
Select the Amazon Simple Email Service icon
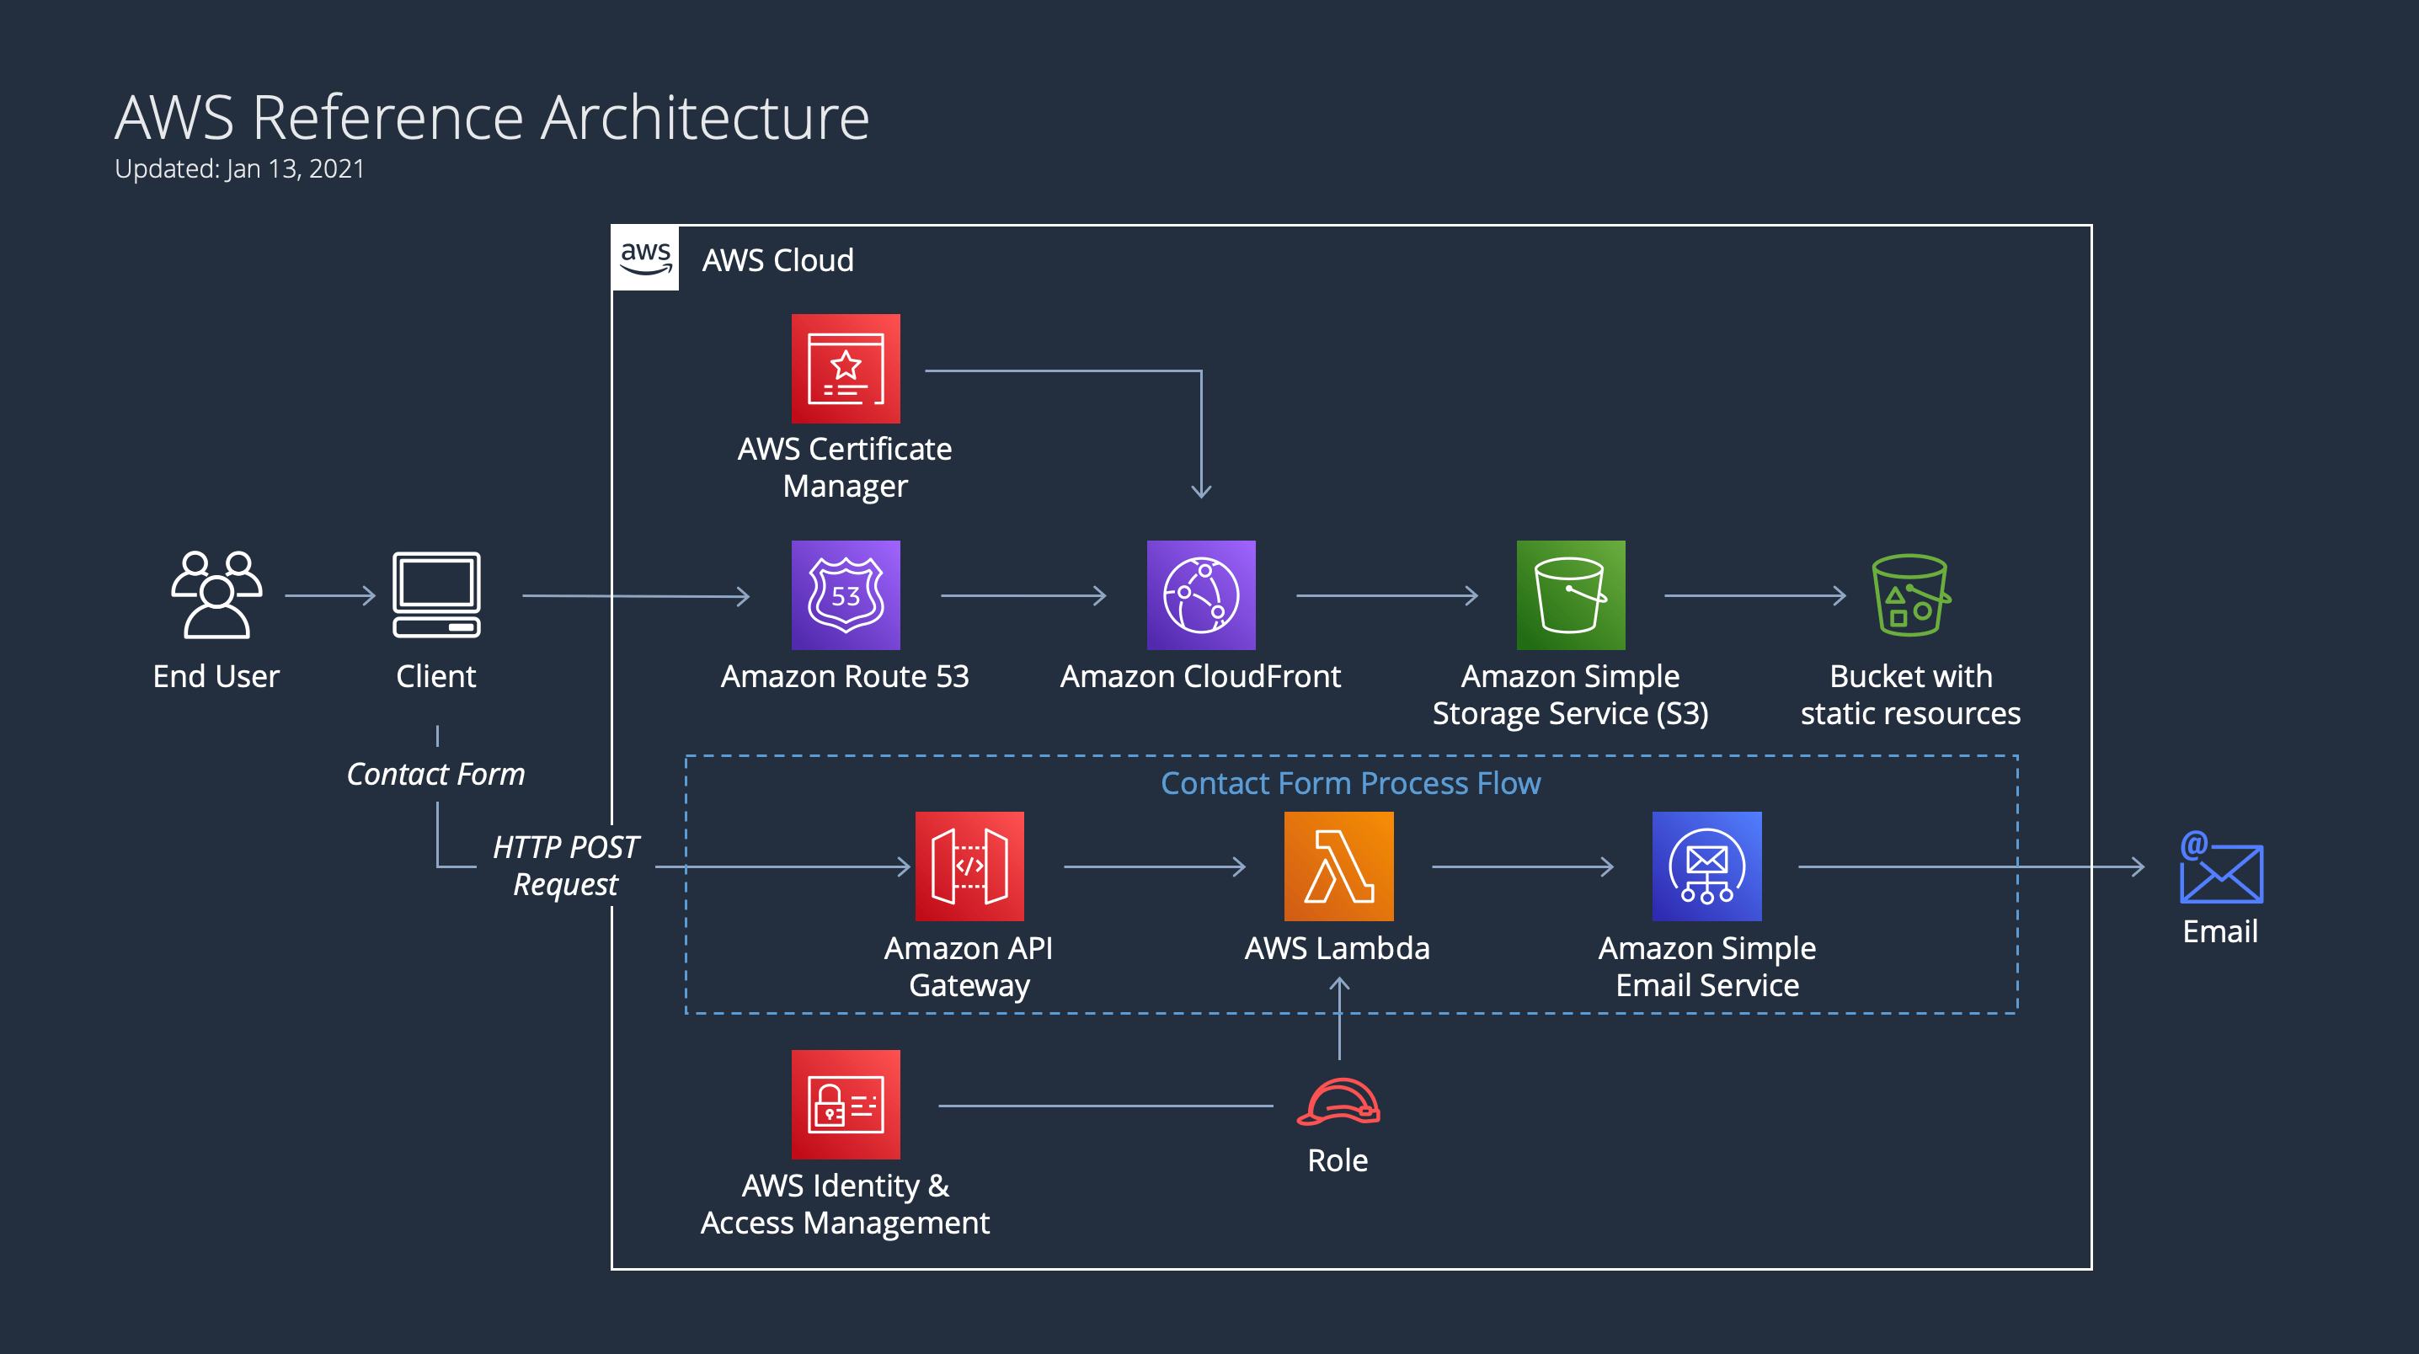click(1706, 866)
